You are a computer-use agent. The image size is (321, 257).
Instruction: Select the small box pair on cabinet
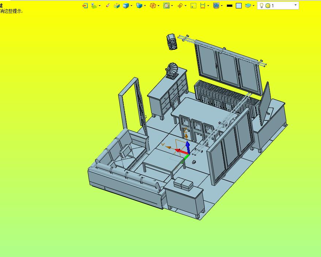(x=183, y=184)
